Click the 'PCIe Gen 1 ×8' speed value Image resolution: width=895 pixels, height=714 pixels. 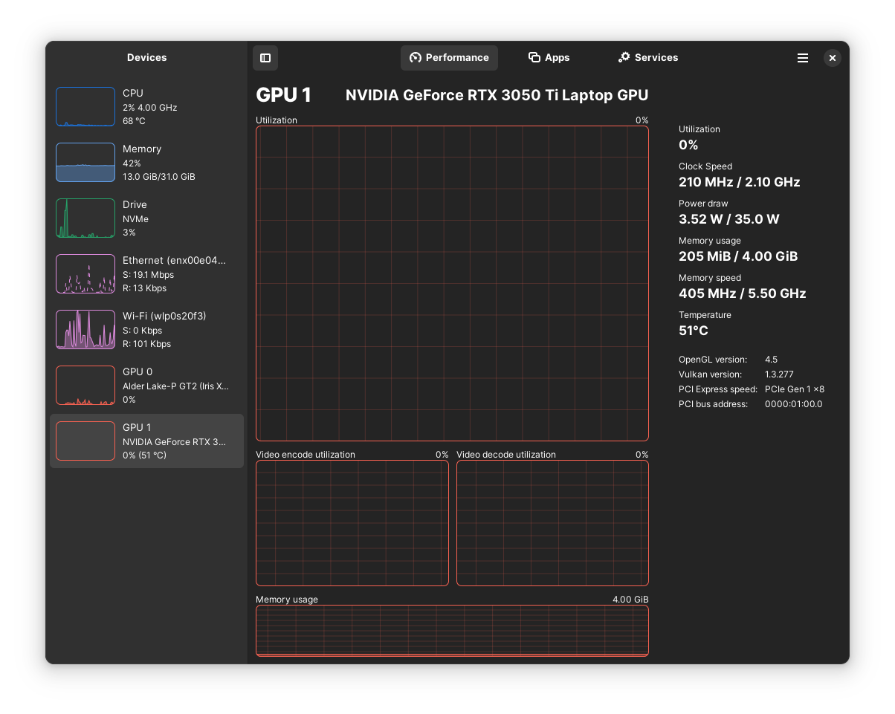[795, 389]
